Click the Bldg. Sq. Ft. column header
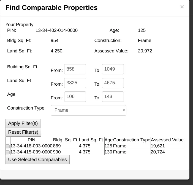 pos(66,140)
